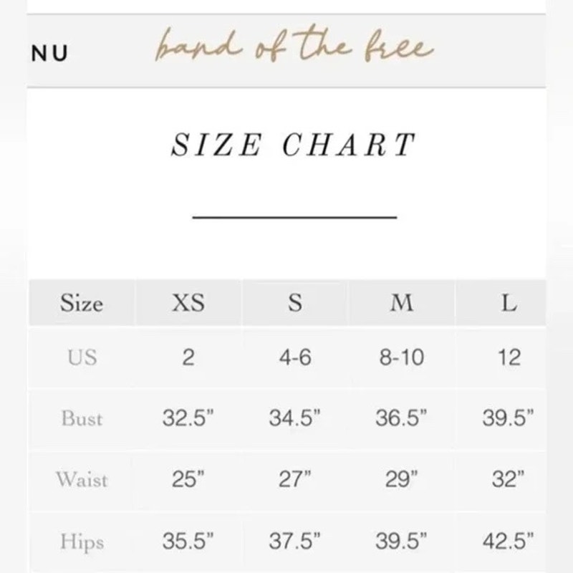The height and width of the screenshot is (573, 573).
Task: Click the 32.5" bust measurement
Action: pyautogui.click(x=188, y=418)
